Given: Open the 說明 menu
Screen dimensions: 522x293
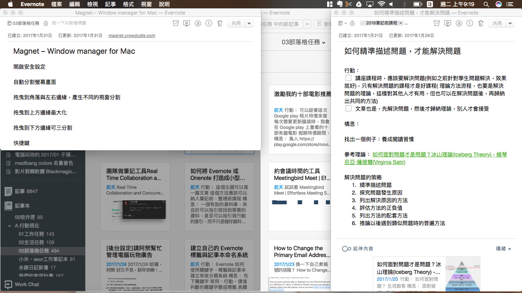Looking at the screenshot, I should [x=164, y=4].
